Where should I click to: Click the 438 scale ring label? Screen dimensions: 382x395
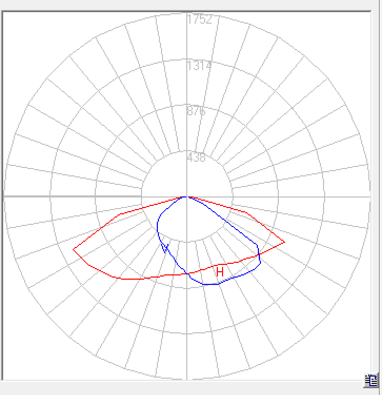tap(197, 157)
